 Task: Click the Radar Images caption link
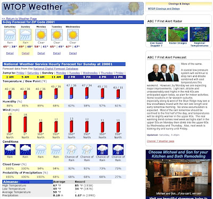[x=178, y=43]
